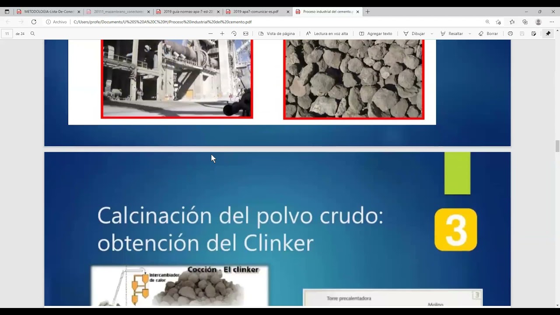
Task: Switch to the METODOLOGIA-Lista-De-Conec tab
Action: 45,12
